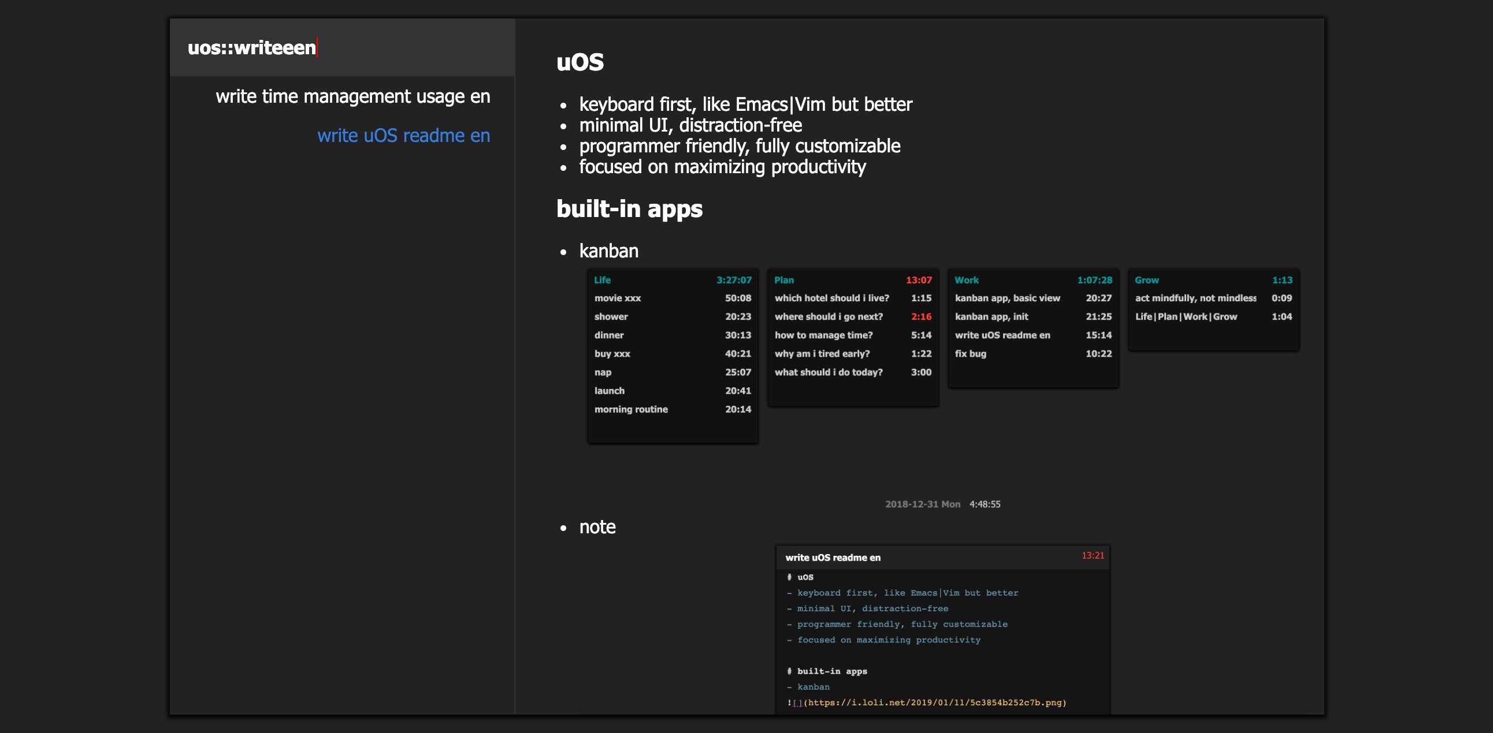Click the i.loli.net image URL in note
The image size is (1493, 733).
click(x=934, y=702)
